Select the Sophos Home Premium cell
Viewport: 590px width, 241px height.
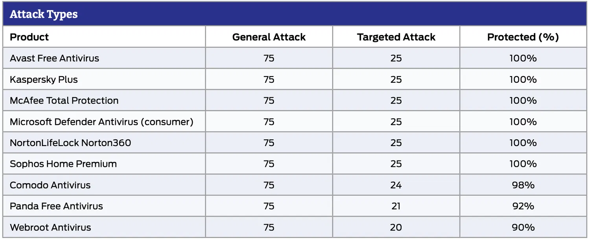click(x=63, y=164)
